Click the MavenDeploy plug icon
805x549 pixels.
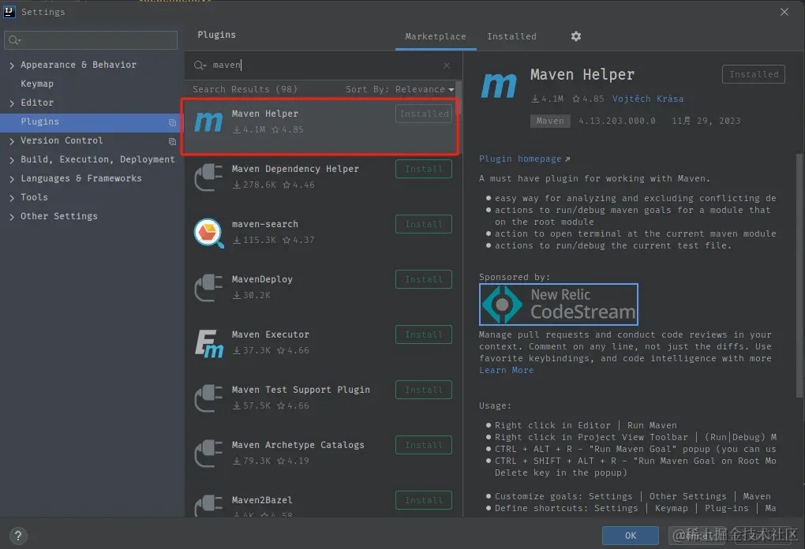tap(208, 287)
